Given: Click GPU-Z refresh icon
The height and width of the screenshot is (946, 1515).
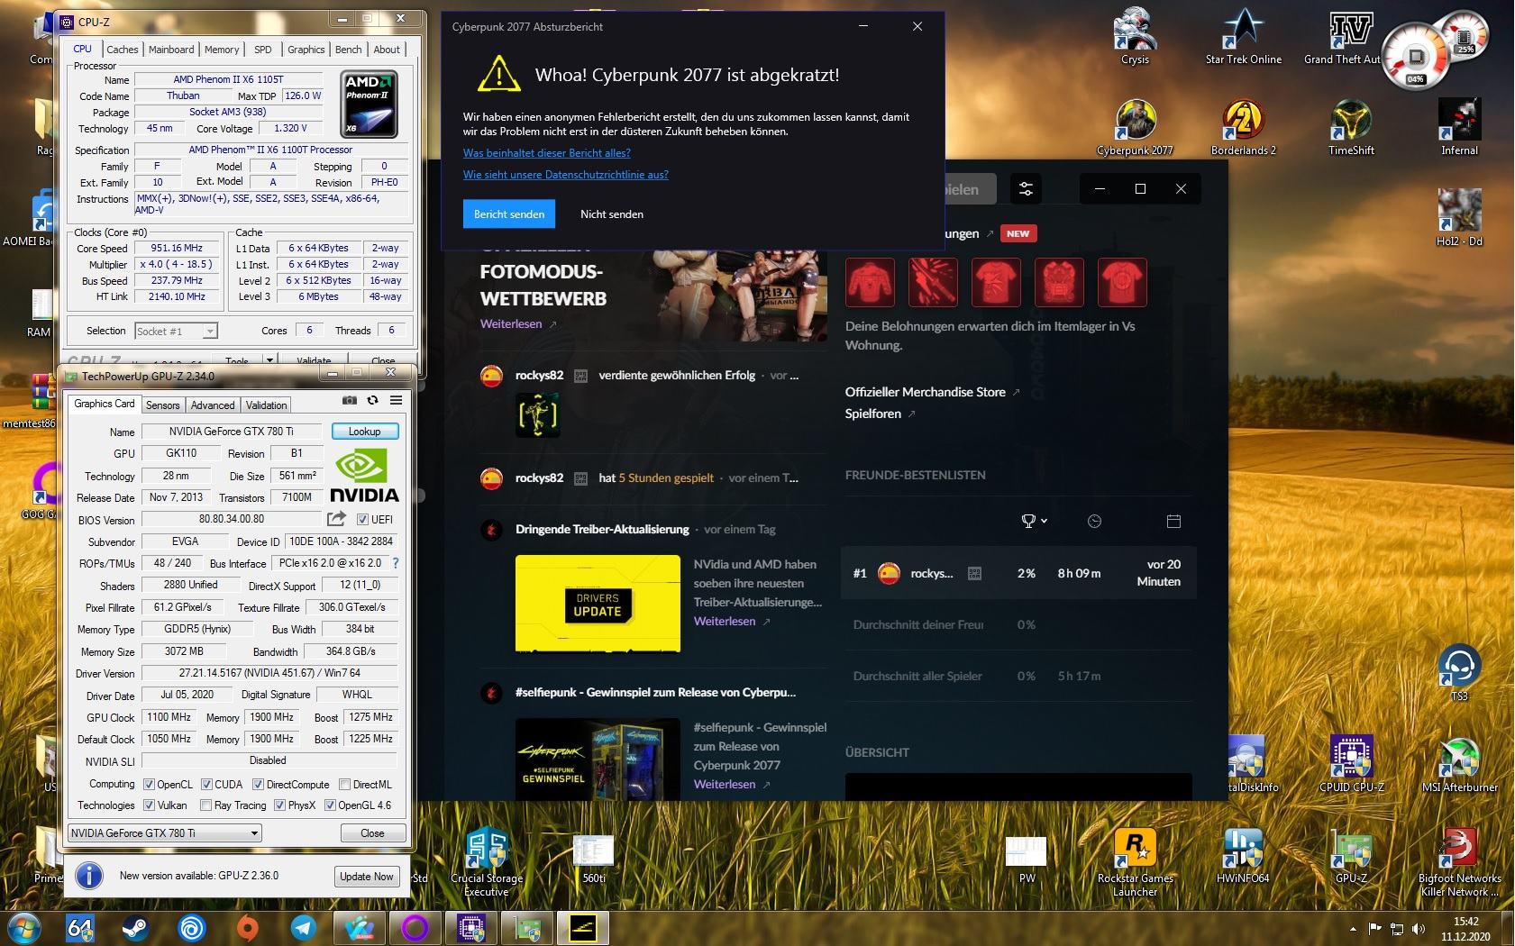Looking at the screenshot, I should 372,400.
